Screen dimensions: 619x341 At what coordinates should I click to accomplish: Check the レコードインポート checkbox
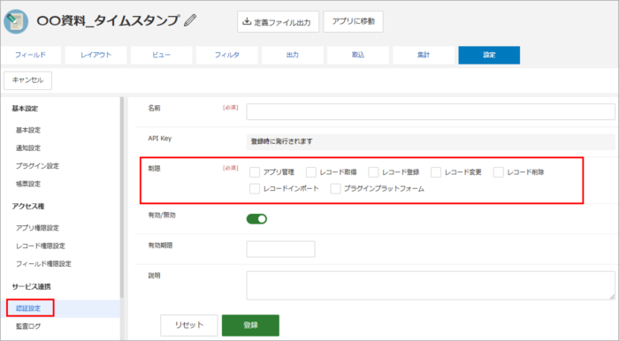[x=255, y=189]
